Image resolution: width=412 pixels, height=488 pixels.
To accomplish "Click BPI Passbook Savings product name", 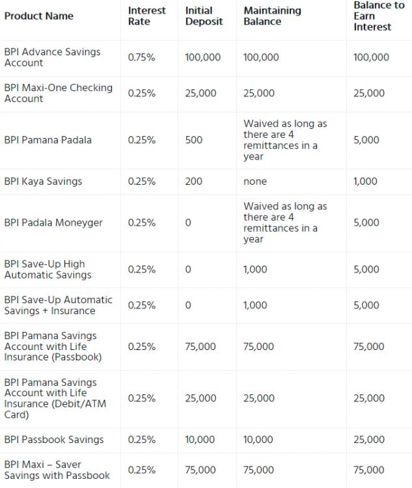I will tap(54, 440).
